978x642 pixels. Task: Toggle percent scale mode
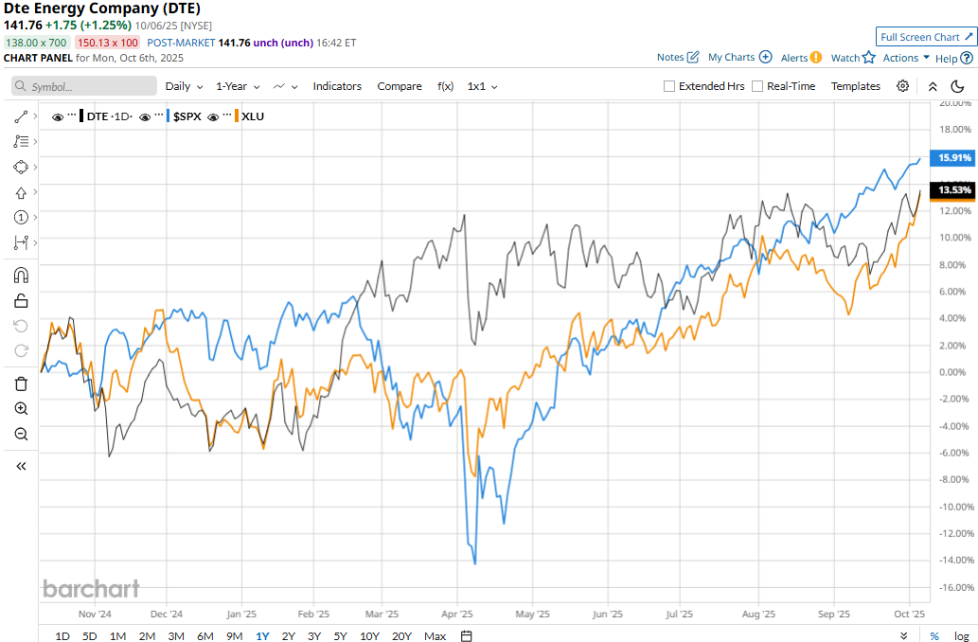934,635
